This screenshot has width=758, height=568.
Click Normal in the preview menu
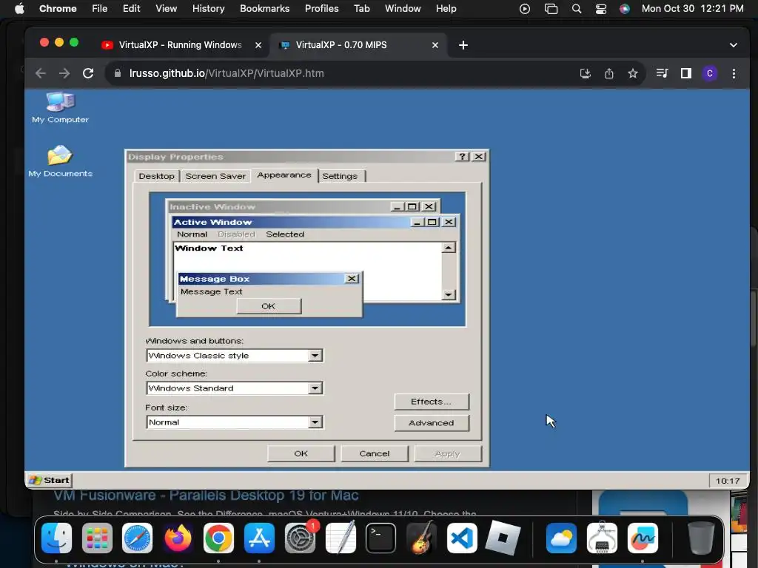(192, 234)
